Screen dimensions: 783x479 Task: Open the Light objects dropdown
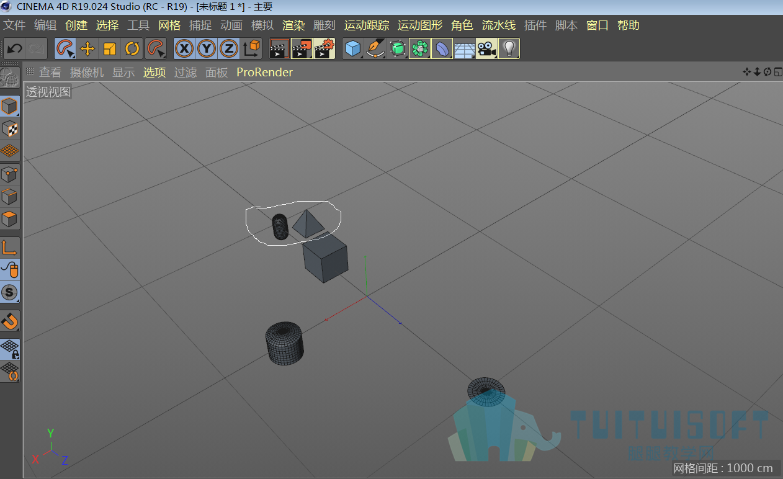(509, 48)
